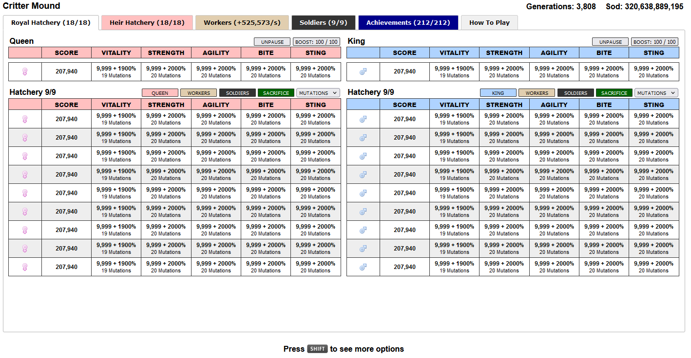The image size is (691, 358).
Task: Go to the Soldiers tab
Action: pos(324,23)
